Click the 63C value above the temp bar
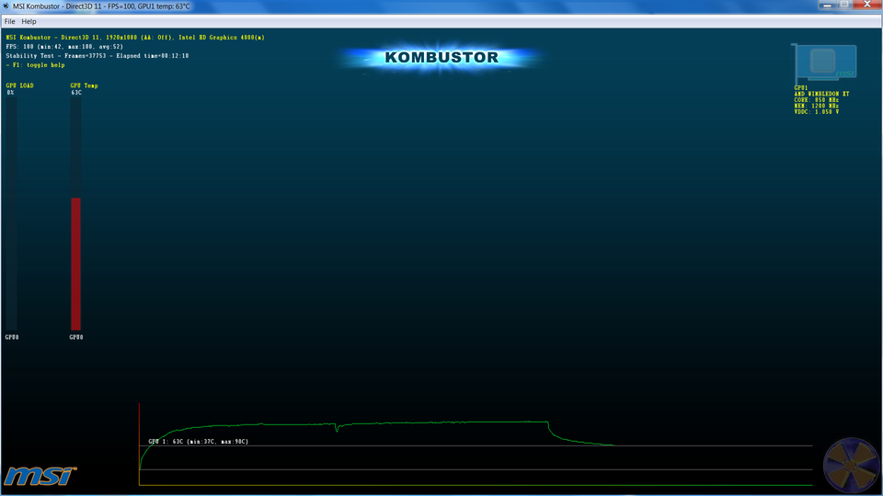This screenshot has height=496, width=883. (76, 93)
